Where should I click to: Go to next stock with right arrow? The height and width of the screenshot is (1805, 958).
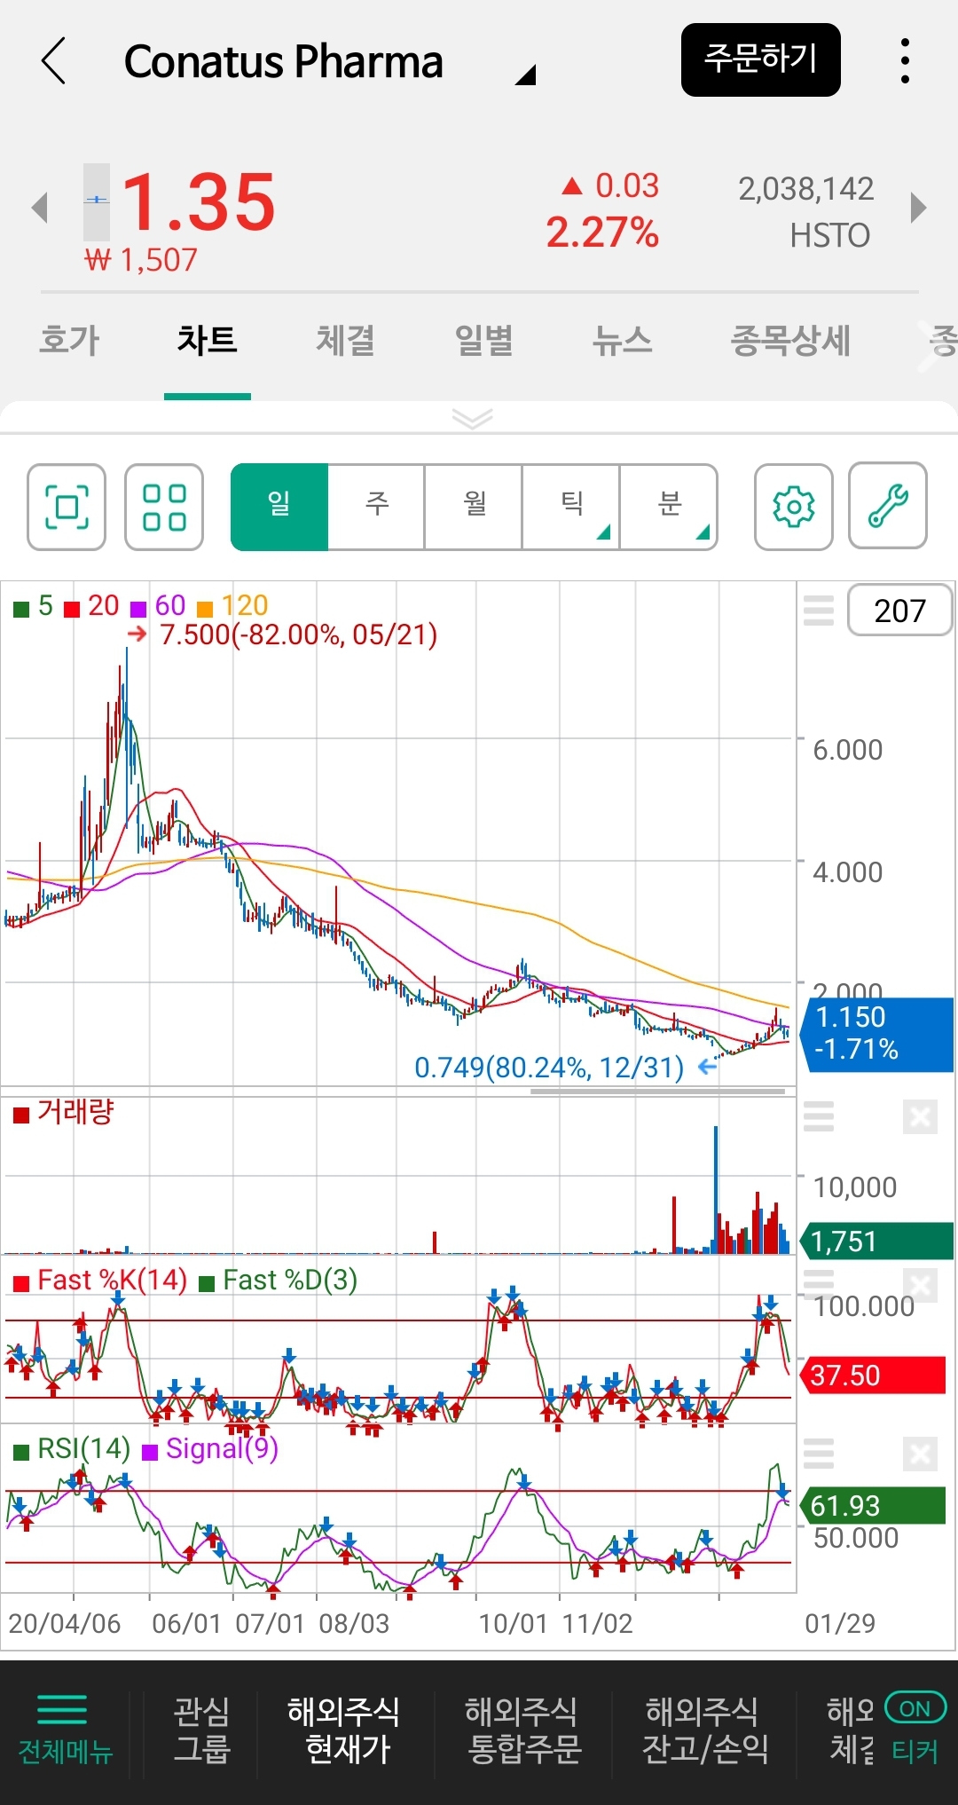pyautogui.click(x=918, y=208)
